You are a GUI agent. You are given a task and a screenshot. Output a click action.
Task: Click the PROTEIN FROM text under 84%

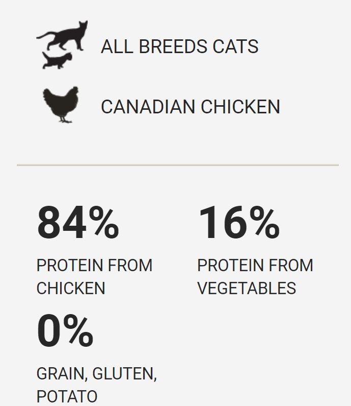tap(94, 266)
